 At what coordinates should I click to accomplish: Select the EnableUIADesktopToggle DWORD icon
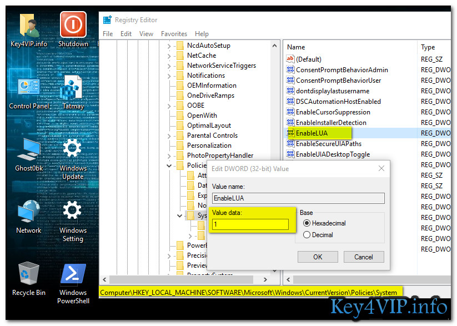[290, 154]
